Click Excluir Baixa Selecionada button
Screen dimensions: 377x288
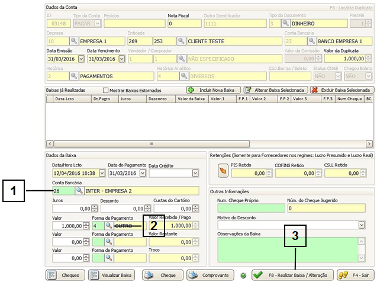tap(341, 89)
